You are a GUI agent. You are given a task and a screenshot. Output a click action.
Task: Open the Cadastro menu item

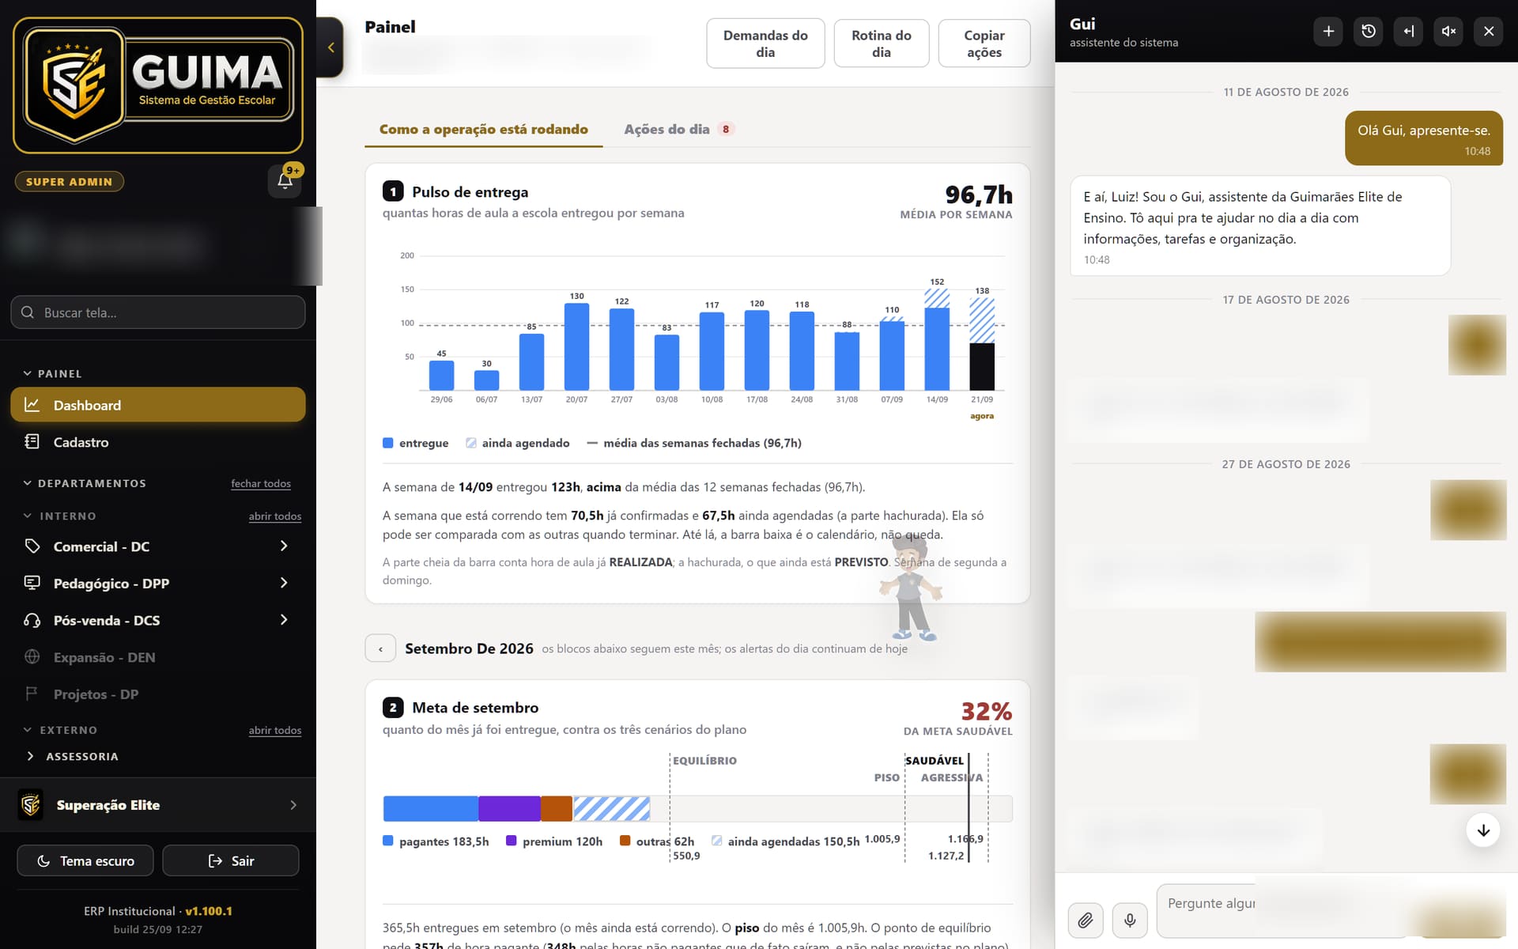(158, 442)
